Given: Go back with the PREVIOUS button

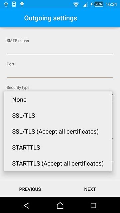Looking at the screenshot, I should click(x=30, y=189).
